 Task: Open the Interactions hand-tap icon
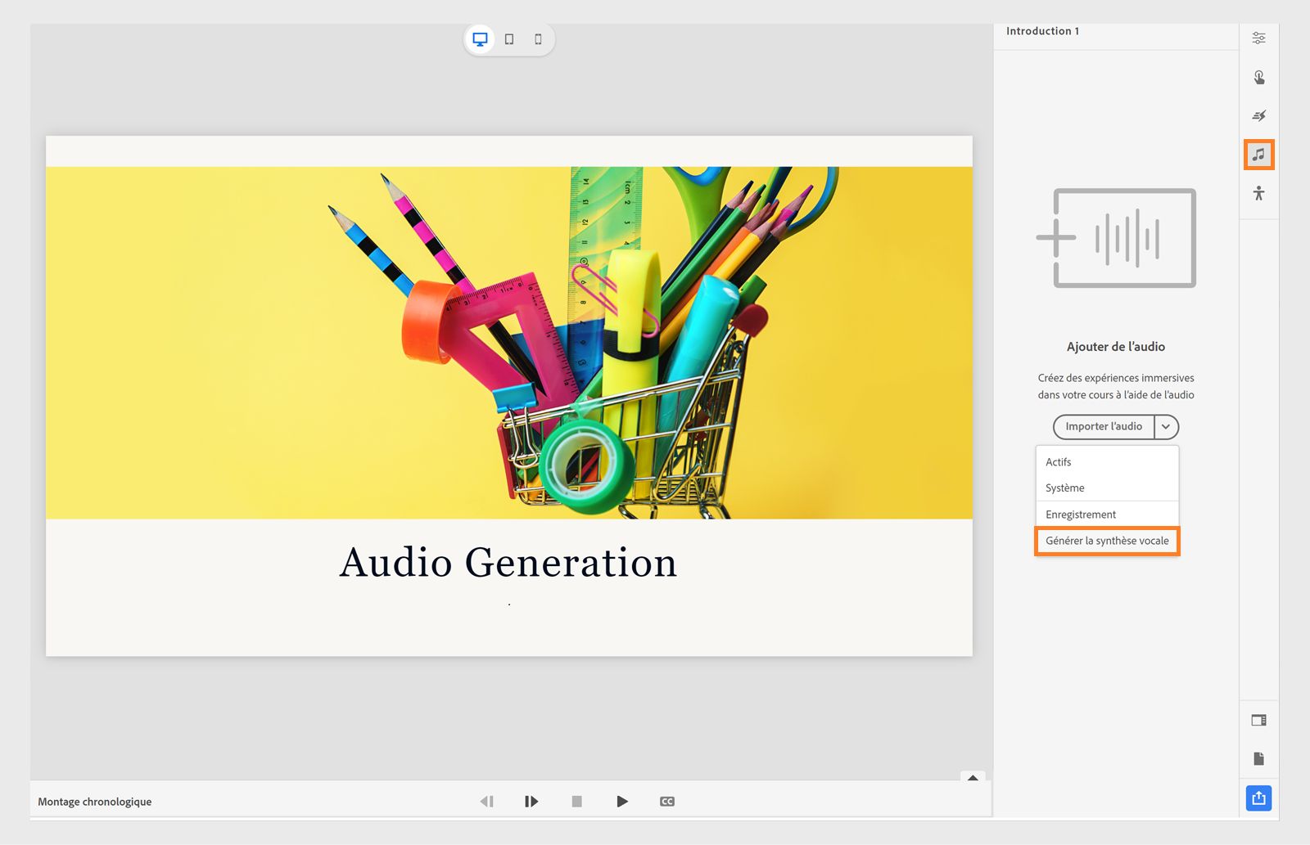(x=1258, y=78)
